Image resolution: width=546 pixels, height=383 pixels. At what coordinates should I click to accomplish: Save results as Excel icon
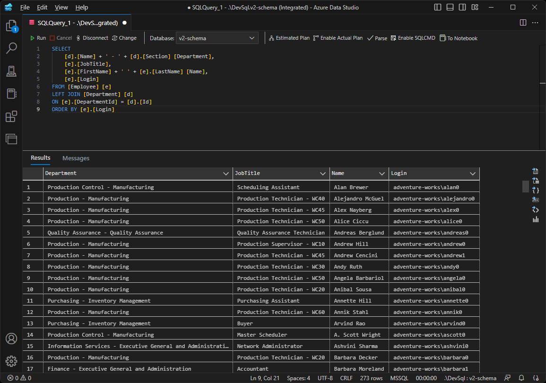[536, 180]
